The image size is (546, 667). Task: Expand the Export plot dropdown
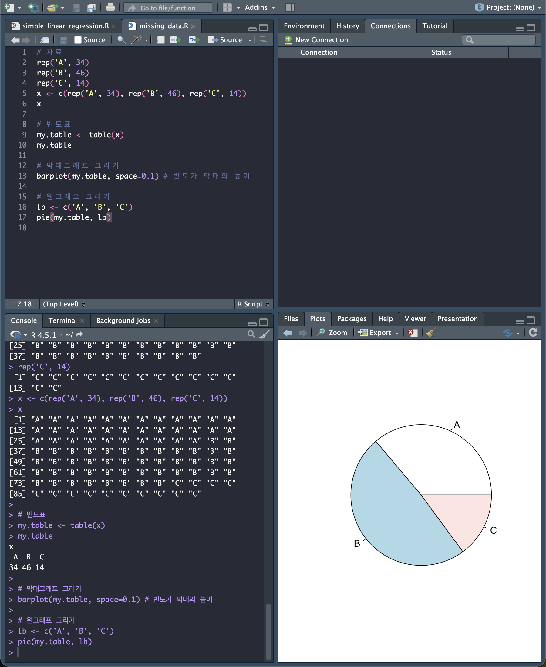click(379, 333)
